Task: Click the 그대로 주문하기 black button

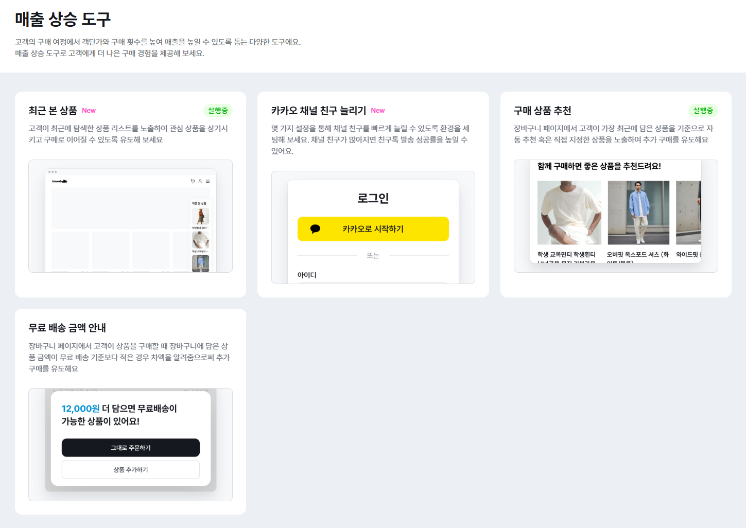Action: 131,448
